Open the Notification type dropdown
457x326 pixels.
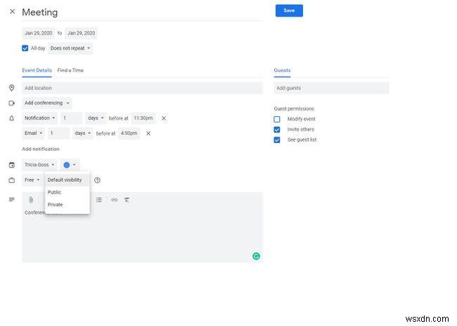pos(39,118)
